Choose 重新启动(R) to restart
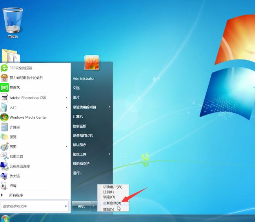Image resolution: width=255 pixels, height=222 pixels. pos(112,203)
